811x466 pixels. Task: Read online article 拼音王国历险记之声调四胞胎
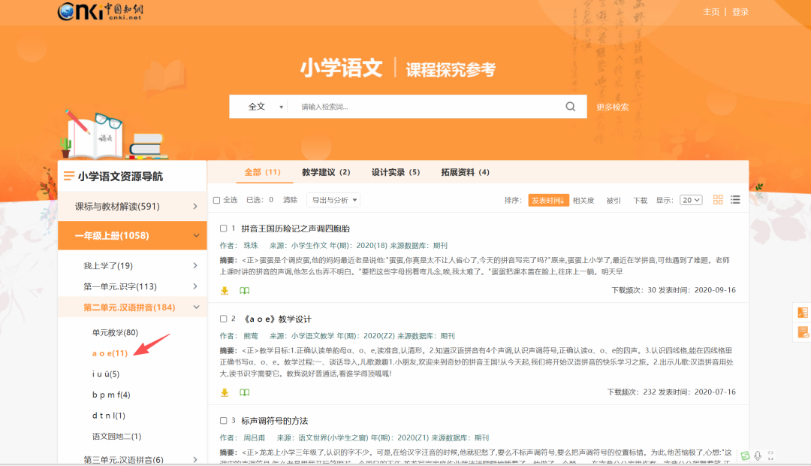coord(245,290)
